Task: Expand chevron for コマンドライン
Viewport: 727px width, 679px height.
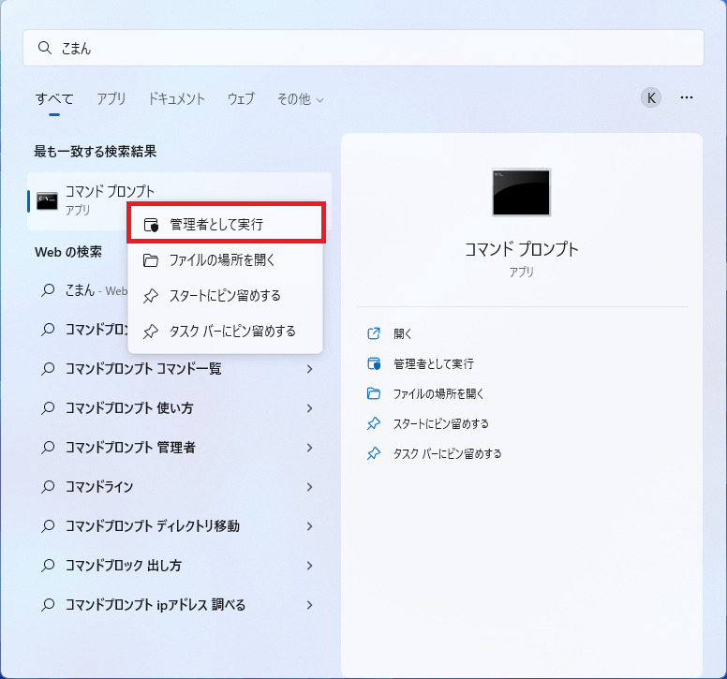Action: click(310, 487)
